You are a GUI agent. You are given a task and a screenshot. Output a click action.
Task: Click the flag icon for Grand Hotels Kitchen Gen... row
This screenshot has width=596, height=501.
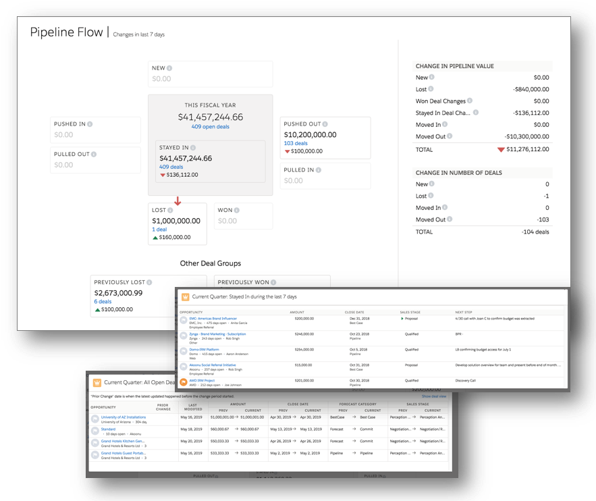[95, 443]
